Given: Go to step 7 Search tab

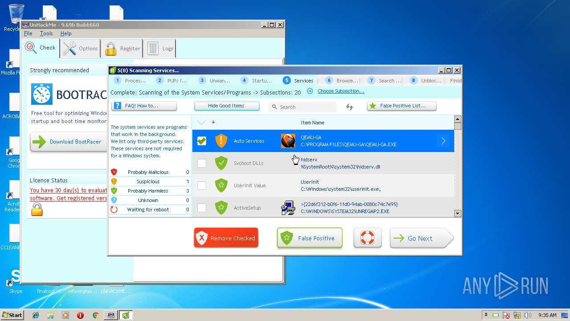Looking at the screenshot, I should click(x=384, y=81).
